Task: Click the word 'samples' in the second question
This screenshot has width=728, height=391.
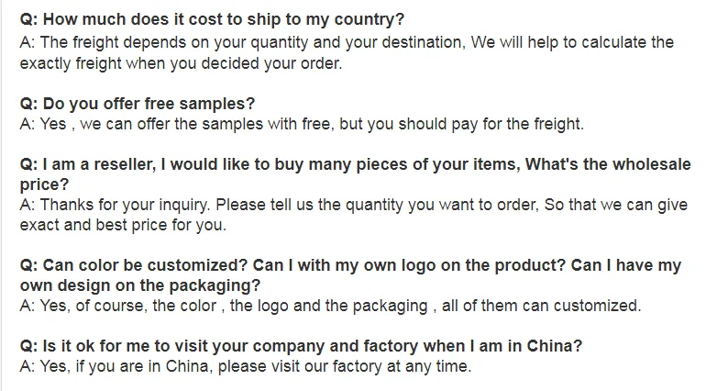Action: coord(224,104)
